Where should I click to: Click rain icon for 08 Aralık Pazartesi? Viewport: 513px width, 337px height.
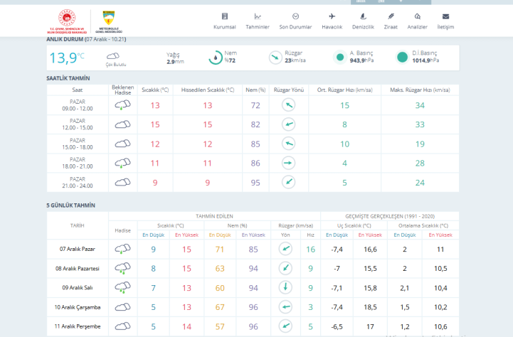click(x=122, y=269)
